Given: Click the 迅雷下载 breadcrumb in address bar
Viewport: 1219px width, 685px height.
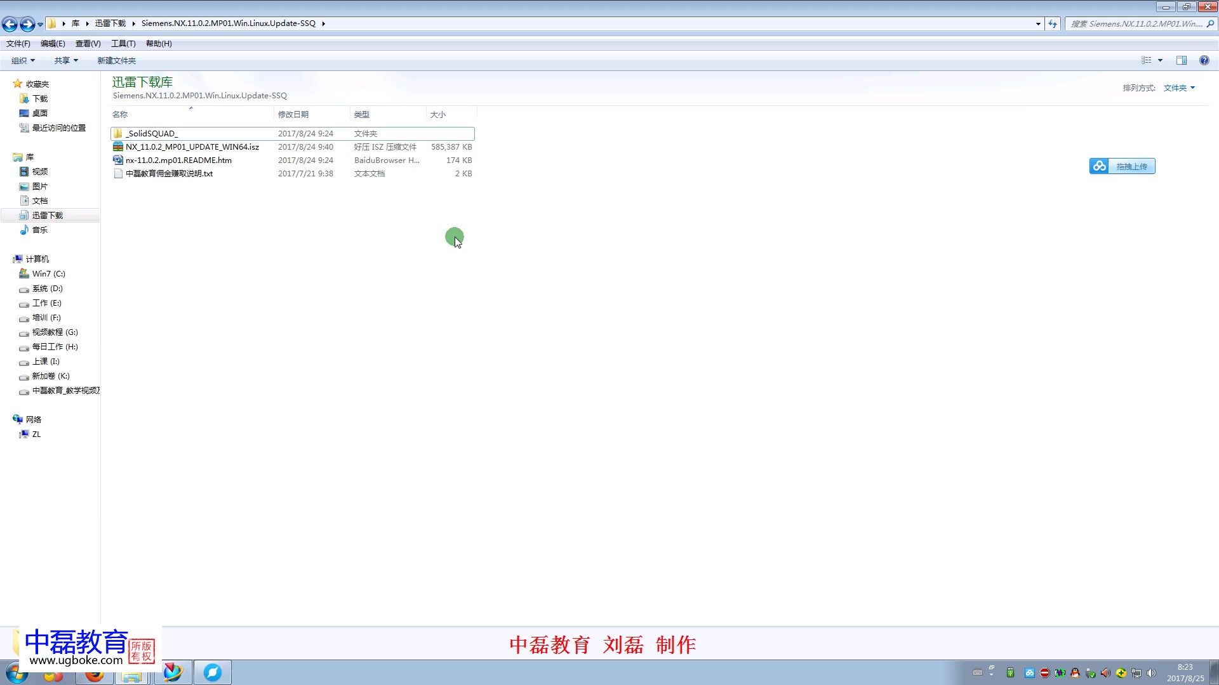Looking at the screenshot, I should (x=110, y=23).
